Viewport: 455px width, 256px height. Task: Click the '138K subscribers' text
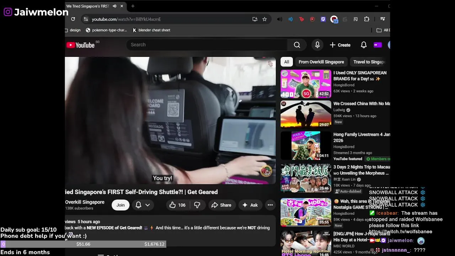click(x=79, y=208)
